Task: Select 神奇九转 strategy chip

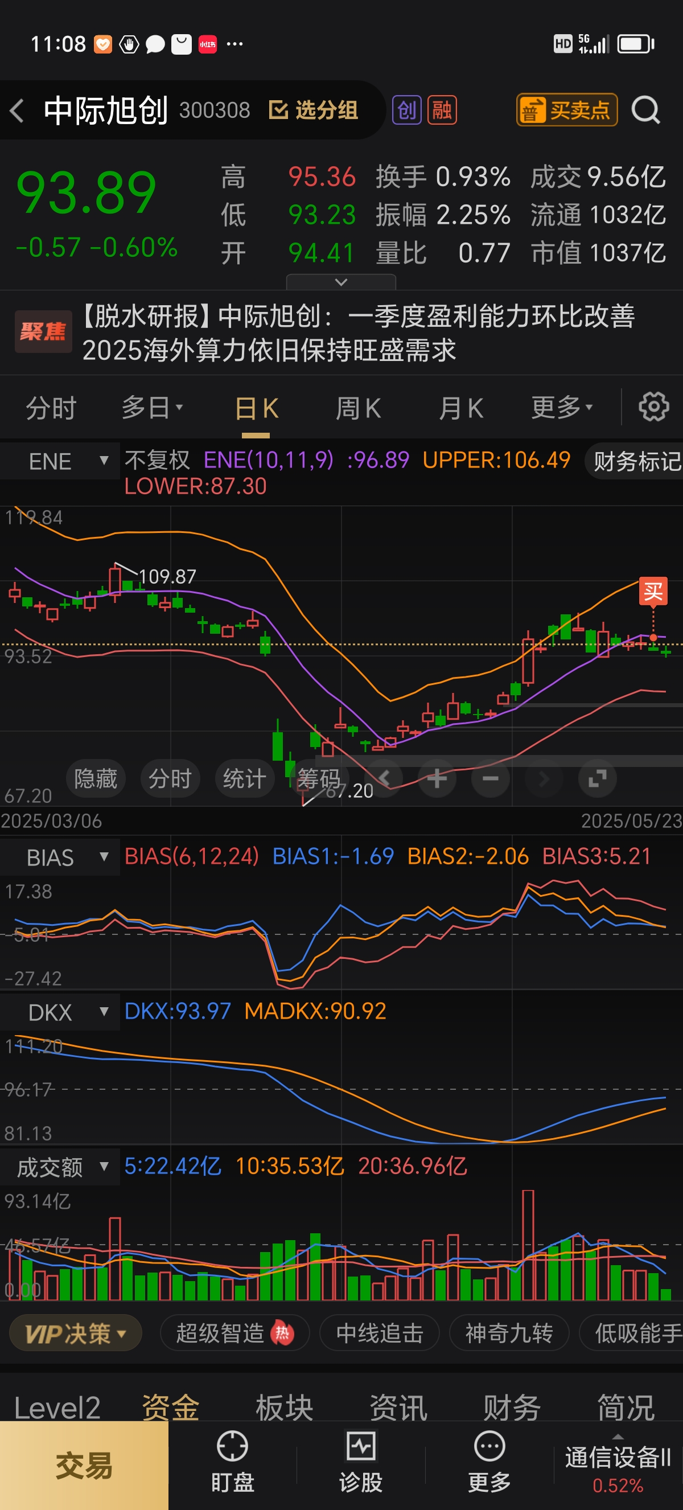Action: coord(509,1333)
